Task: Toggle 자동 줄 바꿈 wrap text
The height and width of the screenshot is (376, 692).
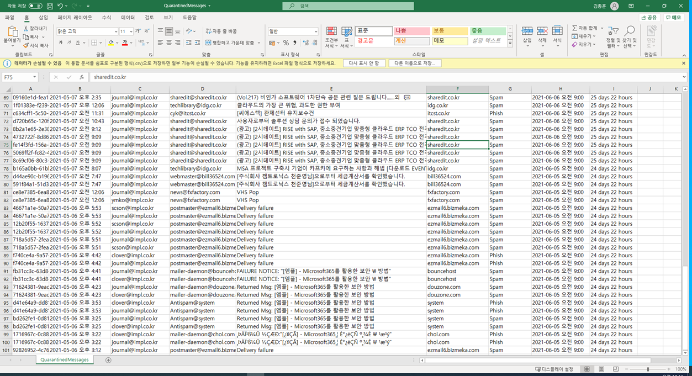Action: tap(220, 31)
